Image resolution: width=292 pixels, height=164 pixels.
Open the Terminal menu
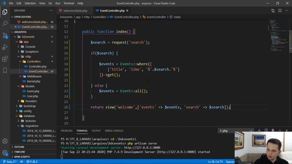[69, 3]
